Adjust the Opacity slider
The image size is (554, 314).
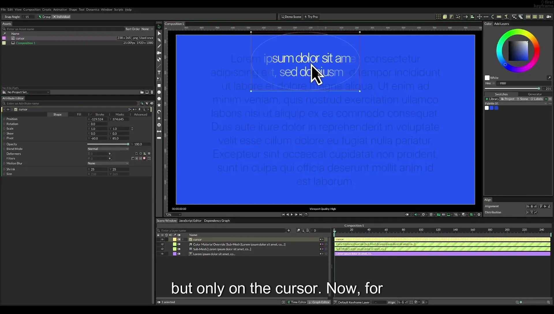click(x=108, y=144)
